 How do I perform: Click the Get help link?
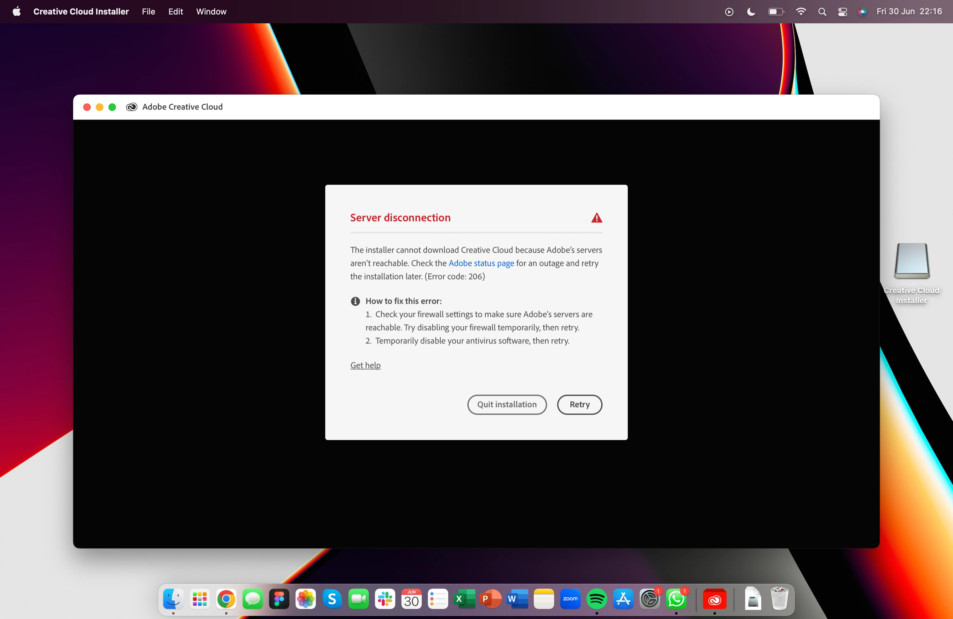pyautogui.click(x=365, y=365)
